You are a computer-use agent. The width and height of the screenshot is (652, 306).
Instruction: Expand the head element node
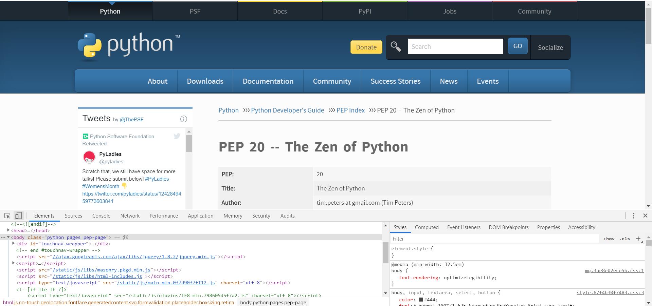click(8, 230)
